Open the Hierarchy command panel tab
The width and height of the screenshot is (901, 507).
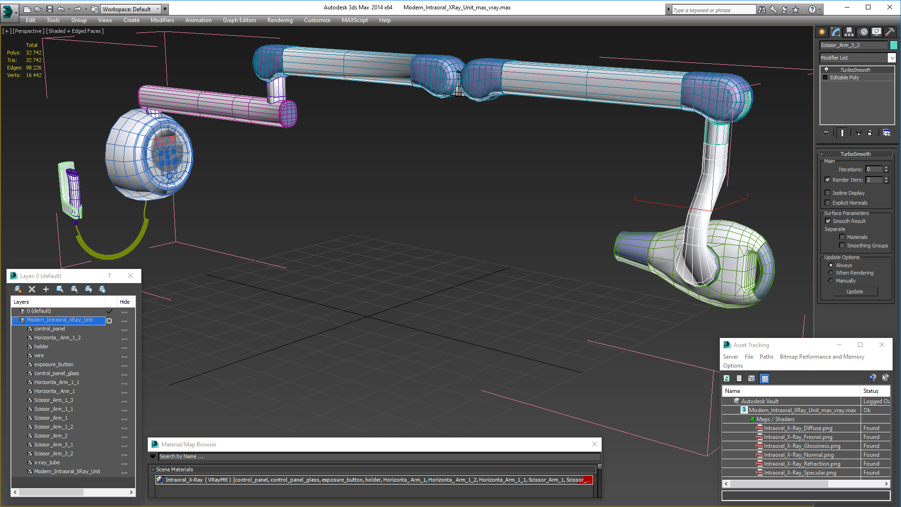[x=849, y=32]
